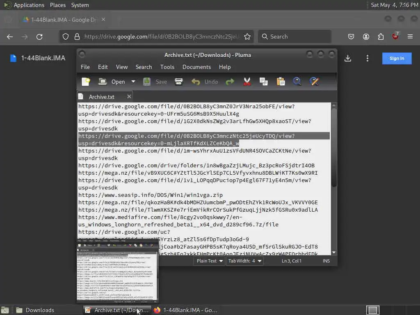Cut the selection with the scissors icon
The height and width of the screenshot is (315, 420).
pyautogui.click(x=247, y=82)
